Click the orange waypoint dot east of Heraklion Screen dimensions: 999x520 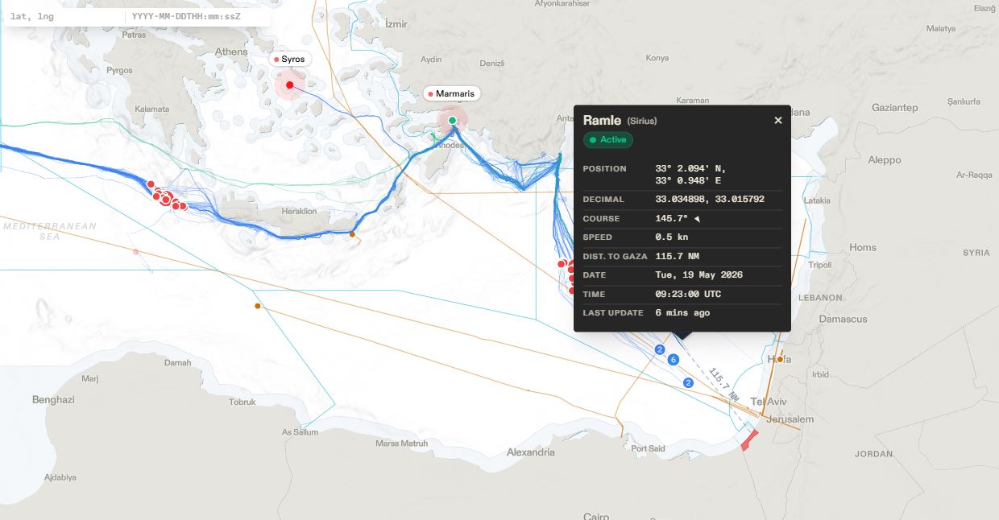pos(352,234)
